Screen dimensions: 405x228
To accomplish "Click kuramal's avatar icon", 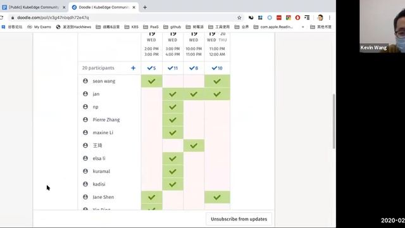I will [85, 171].
